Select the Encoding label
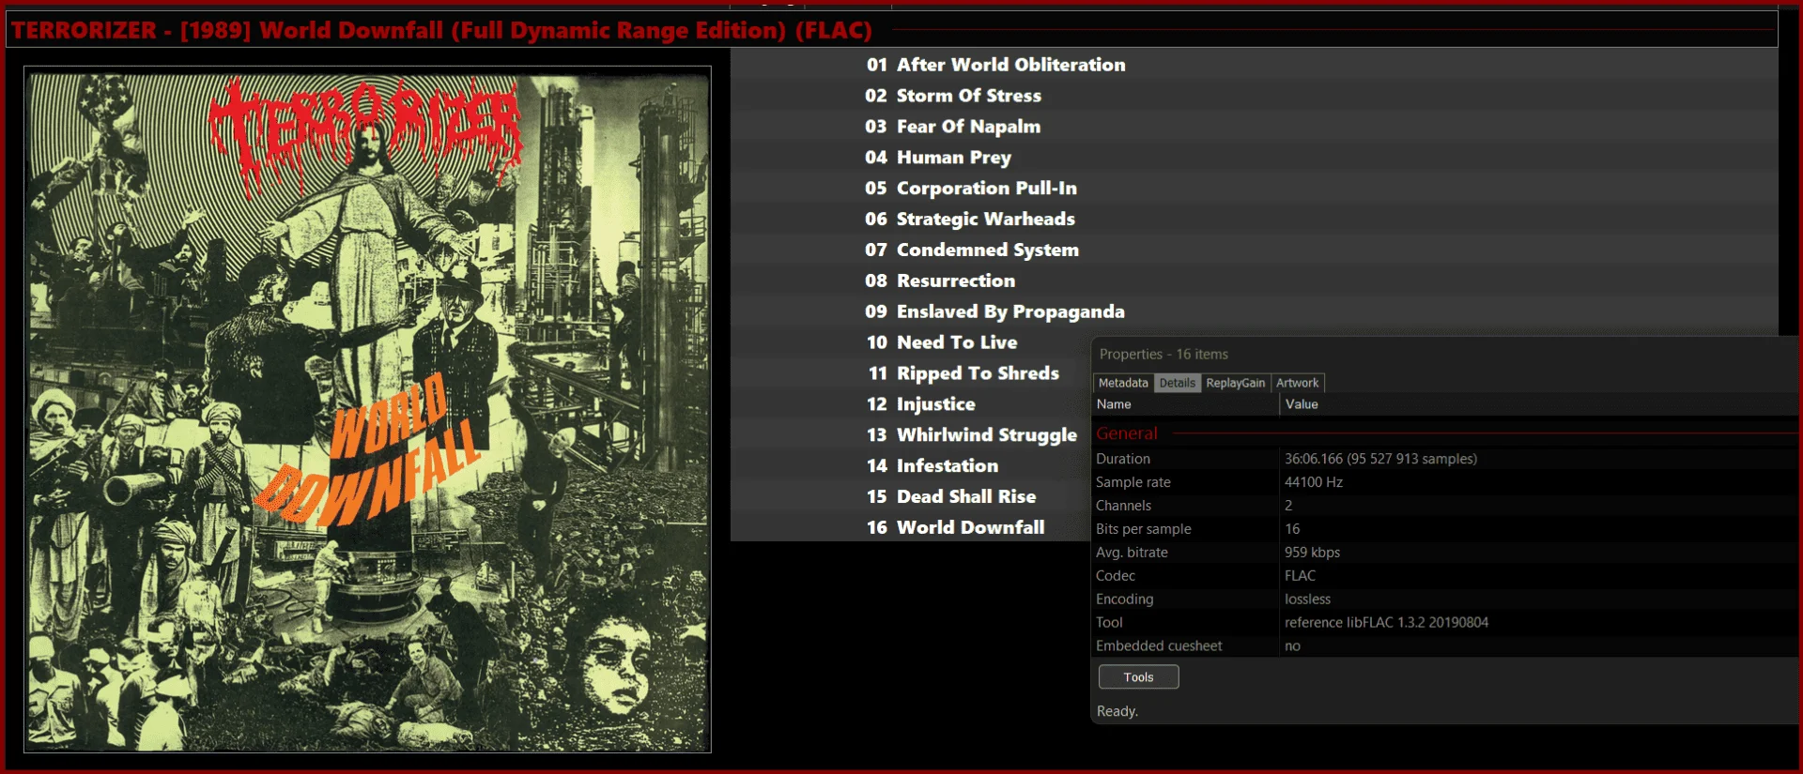 coord(1124,599)
